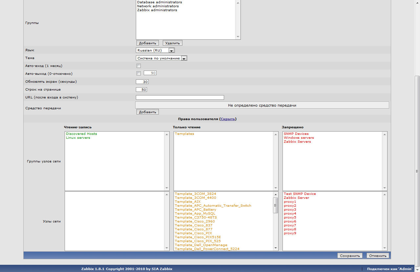Click the Скрыть link for user rights

[228, 119]
